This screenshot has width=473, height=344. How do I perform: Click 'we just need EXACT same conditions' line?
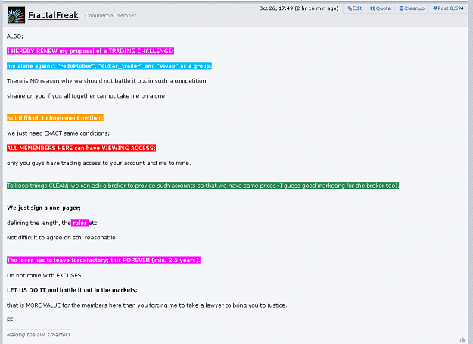(x=58, y=133)
